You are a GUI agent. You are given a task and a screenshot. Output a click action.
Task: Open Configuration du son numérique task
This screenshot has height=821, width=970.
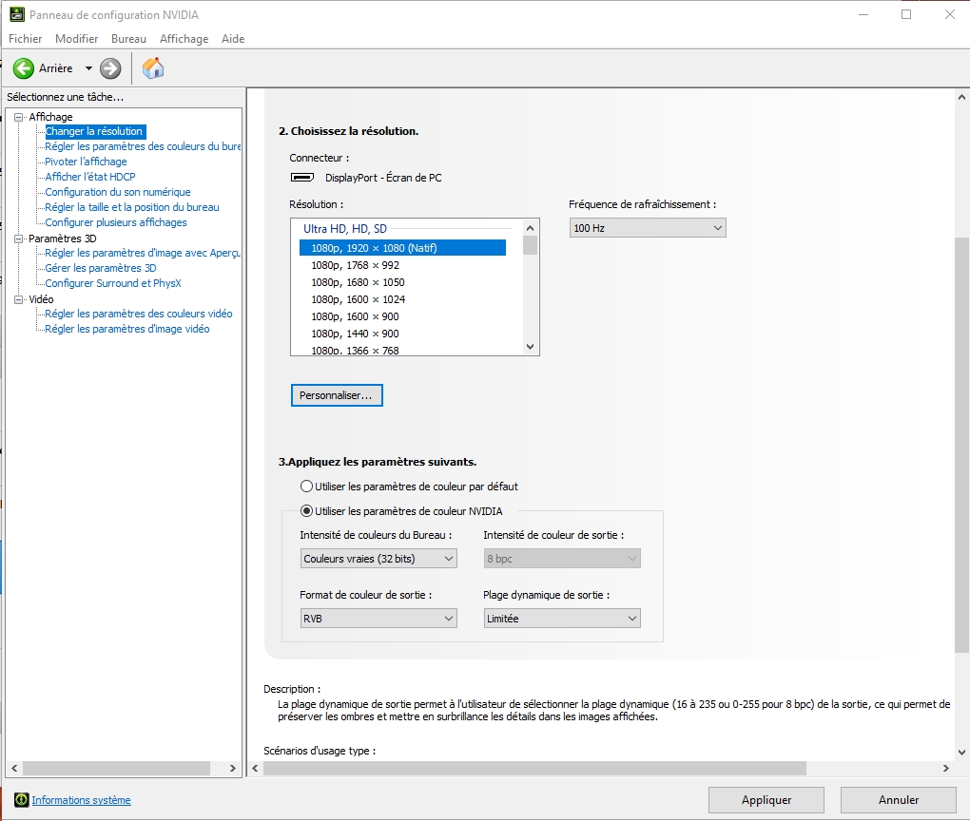point(118,192)
